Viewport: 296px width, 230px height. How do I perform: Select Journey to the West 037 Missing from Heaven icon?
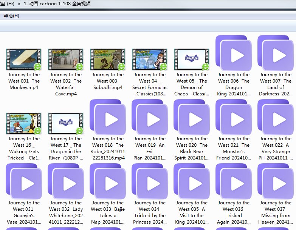pos(276,181)
